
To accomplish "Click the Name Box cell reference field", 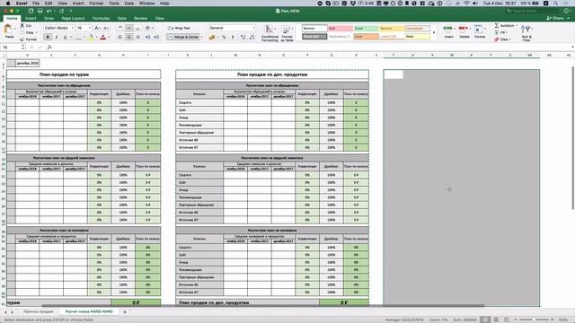I will tap(13, 48).
